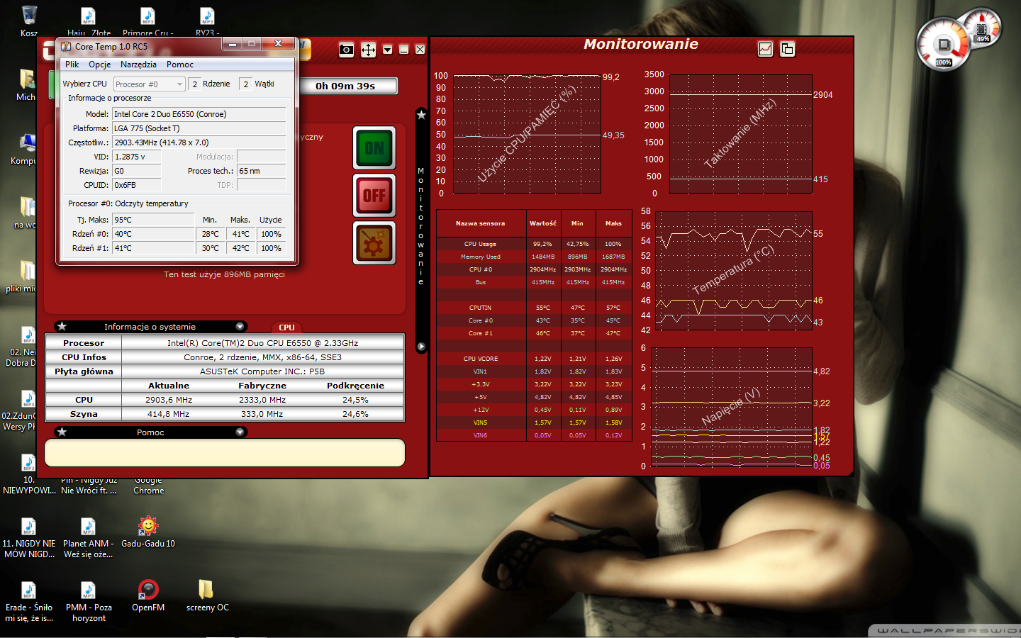Click the vertical Monitorowanie side tab
This screenshot has height=638, width=1021.
click(x=421, y=227)
